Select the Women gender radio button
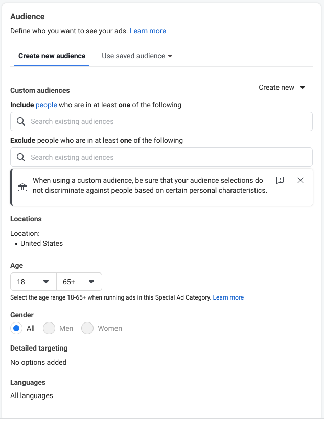The height and width of the screenshot is (422, 324). [x=87, y=328]
